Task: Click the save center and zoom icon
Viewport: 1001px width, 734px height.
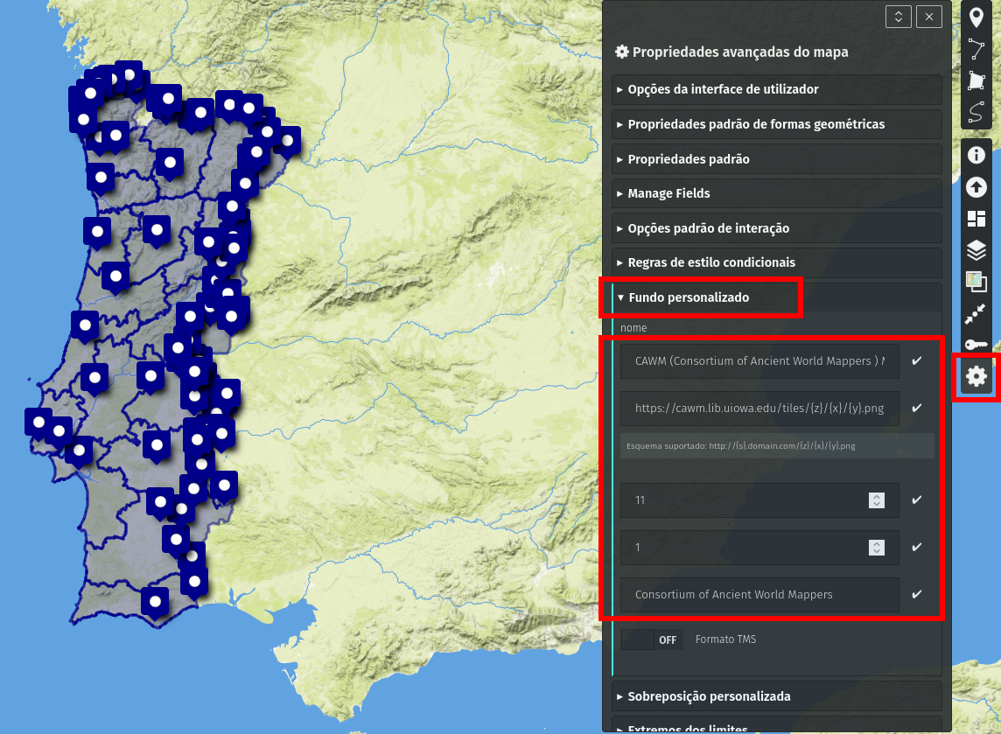Action: pyautogui.click(x=976, y=313)
